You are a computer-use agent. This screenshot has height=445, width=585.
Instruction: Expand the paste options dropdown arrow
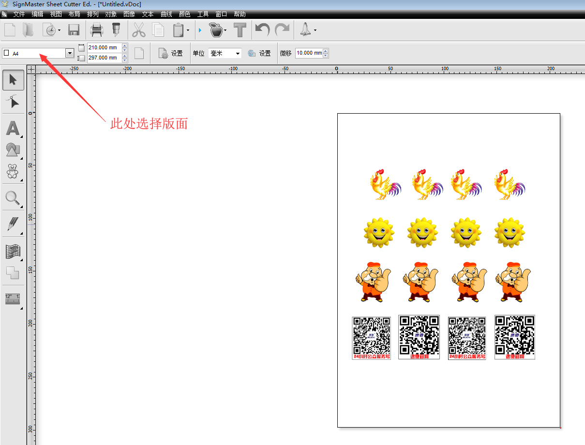[x=188, y=30]
